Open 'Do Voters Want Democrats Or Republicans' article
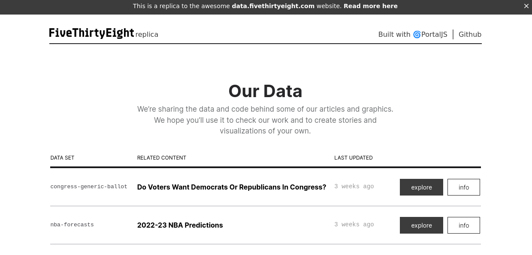This screenshot has width=532, height=255. pos(232,187)
